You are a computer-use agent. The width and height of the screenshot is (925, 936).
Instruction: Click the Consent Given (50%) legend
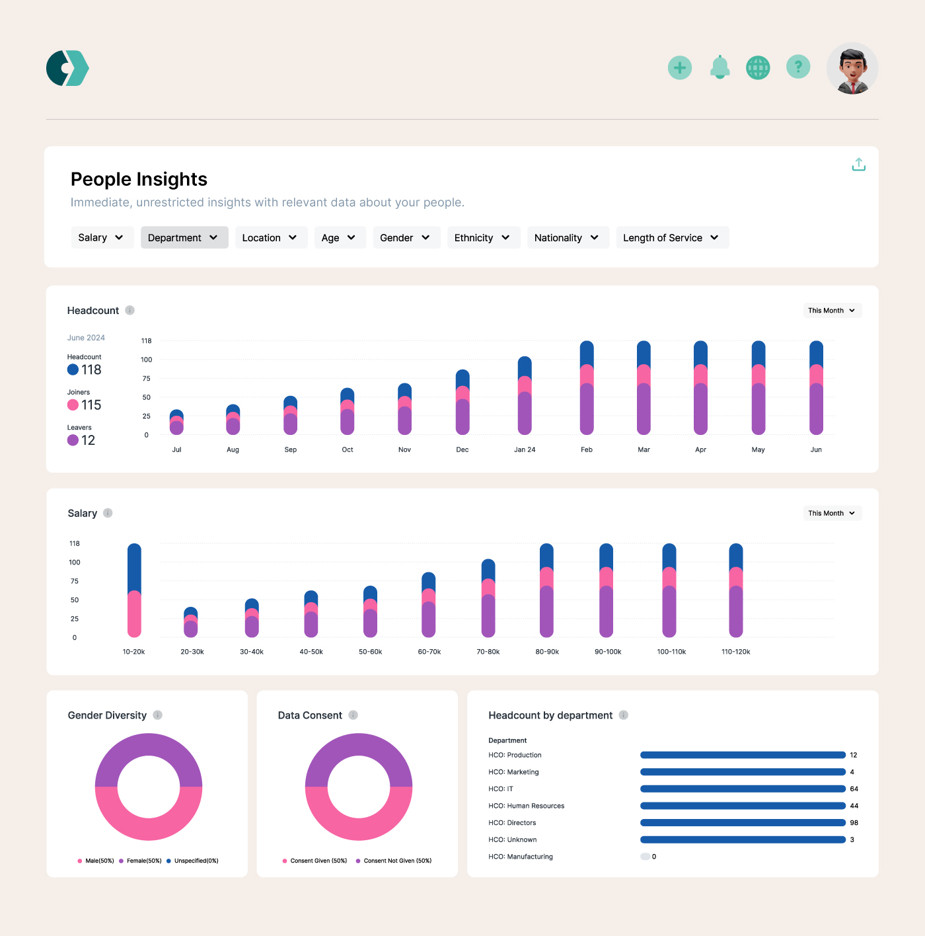click(314, 861)
